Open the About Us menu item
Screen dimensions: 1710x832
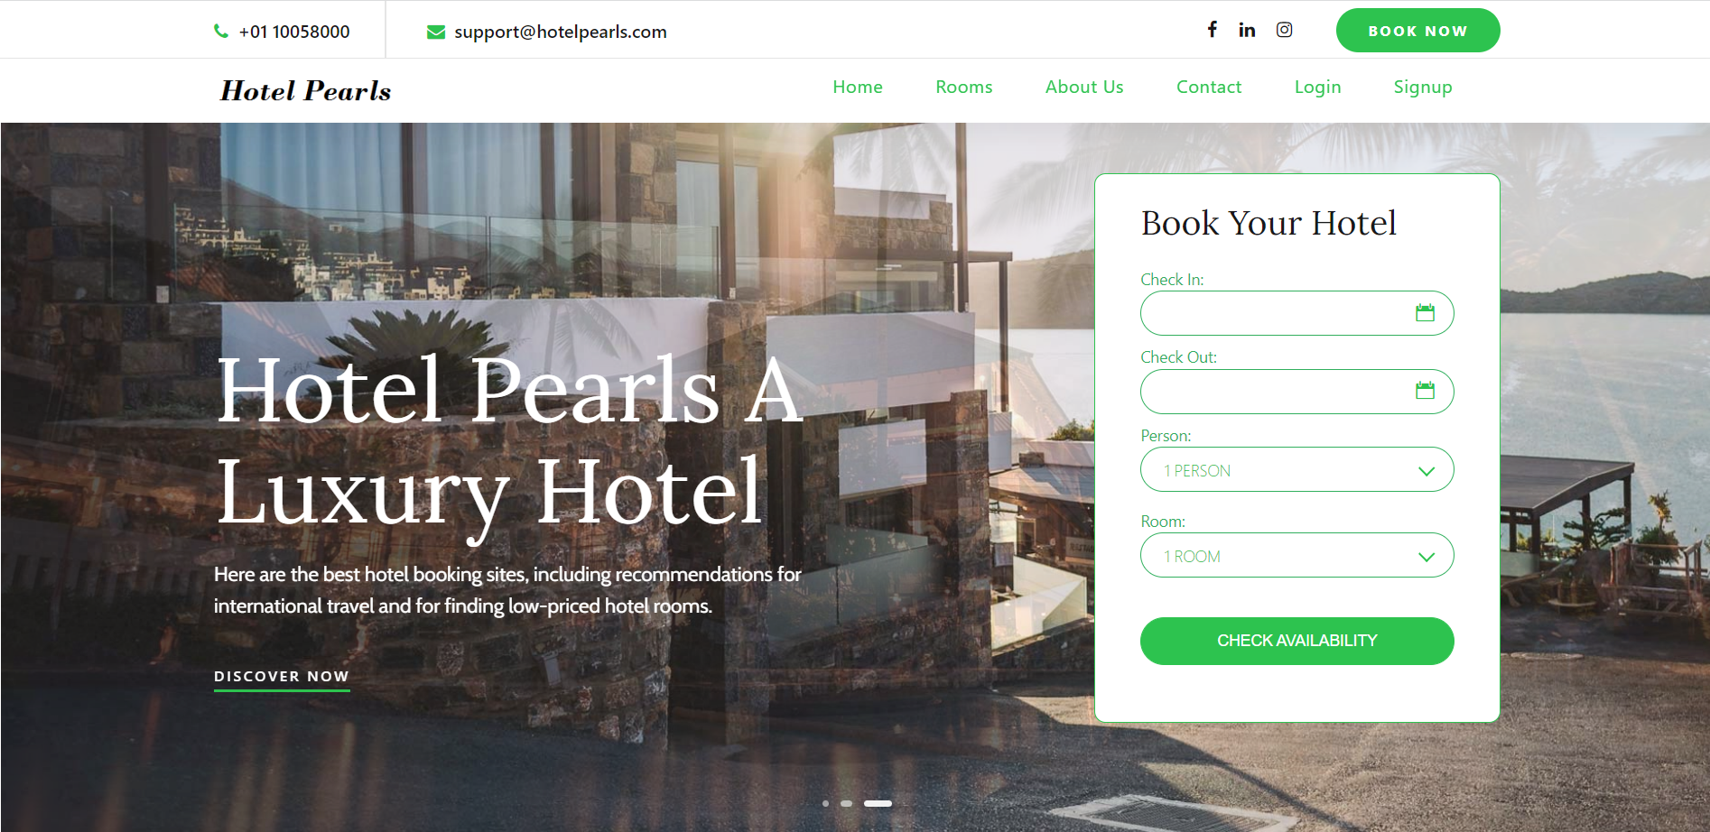click(x=1084, y=87)
